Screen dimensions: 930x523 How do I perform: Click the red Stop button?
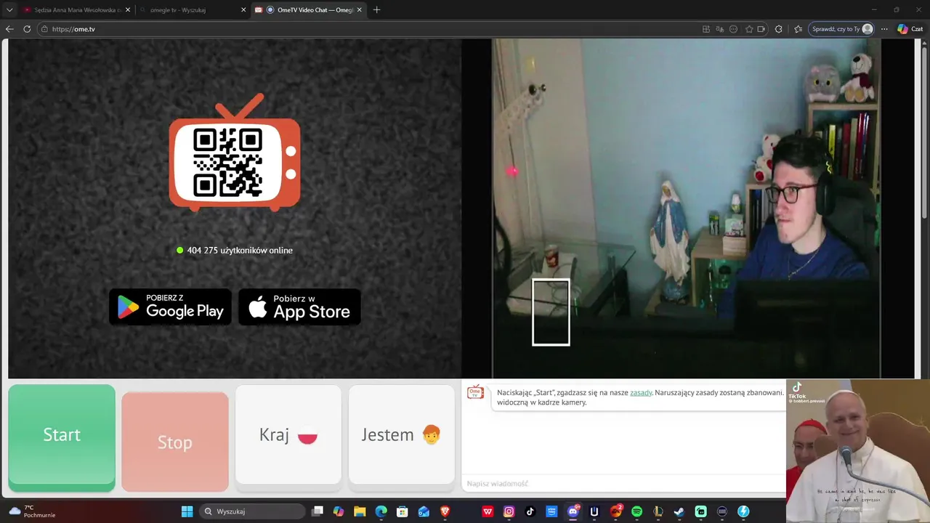click(175, 442)
